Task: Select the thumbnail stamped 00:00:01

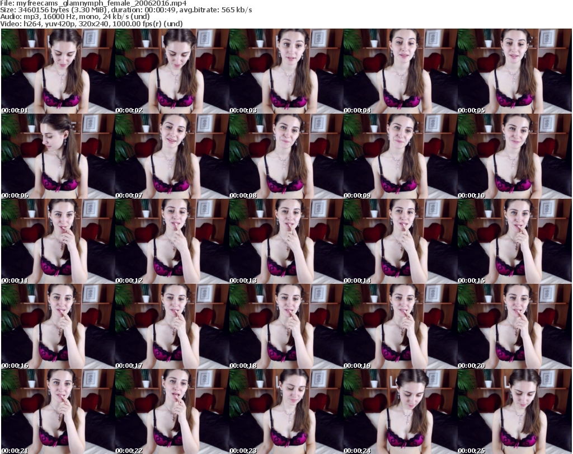Action: pyautogui.click(x=58, y=71)
